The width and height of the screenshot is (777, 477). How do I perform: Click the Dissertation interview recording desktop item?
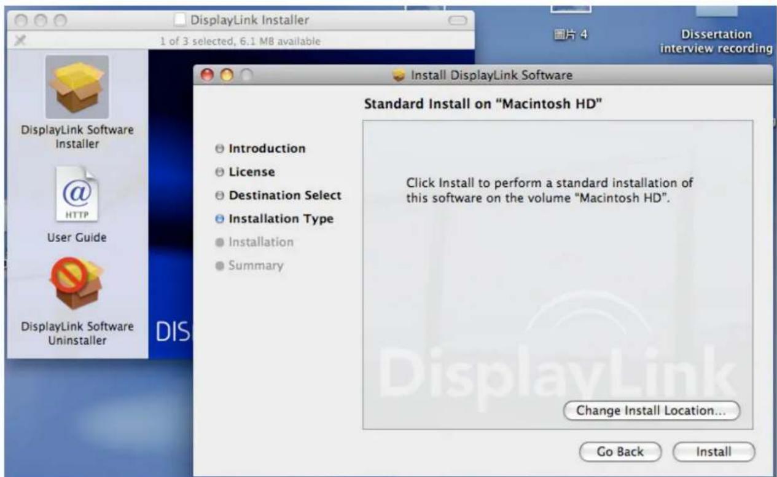coord(716,41)
